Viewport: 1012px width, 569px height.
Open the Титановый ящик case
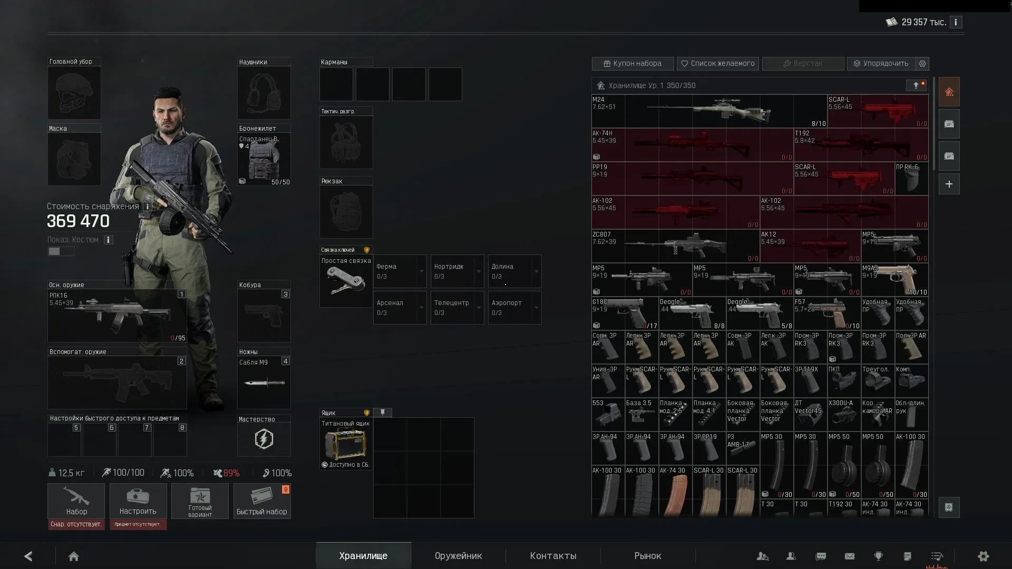pos(346,444)
